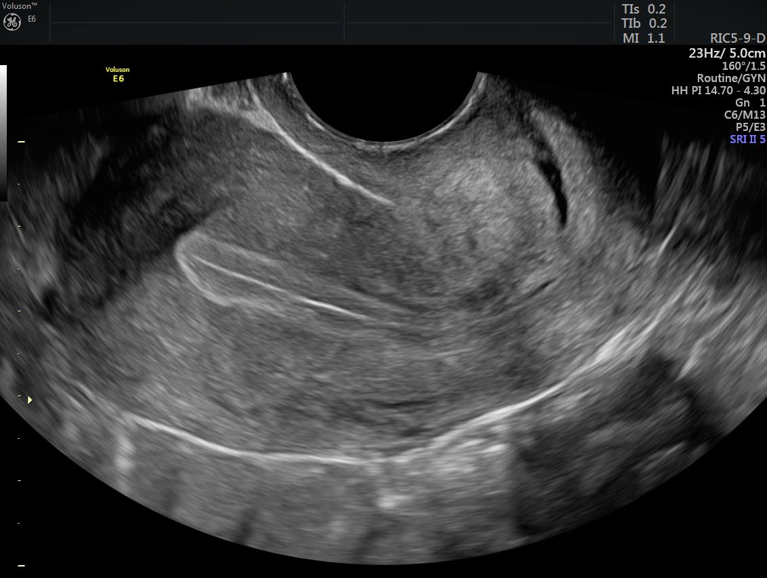
Task: Click the yellow Voluson E6 label
Action: coord(117,74)
